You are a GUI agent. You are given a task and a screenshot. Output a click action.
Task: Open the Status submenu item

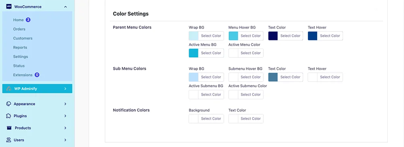point(19,66)
